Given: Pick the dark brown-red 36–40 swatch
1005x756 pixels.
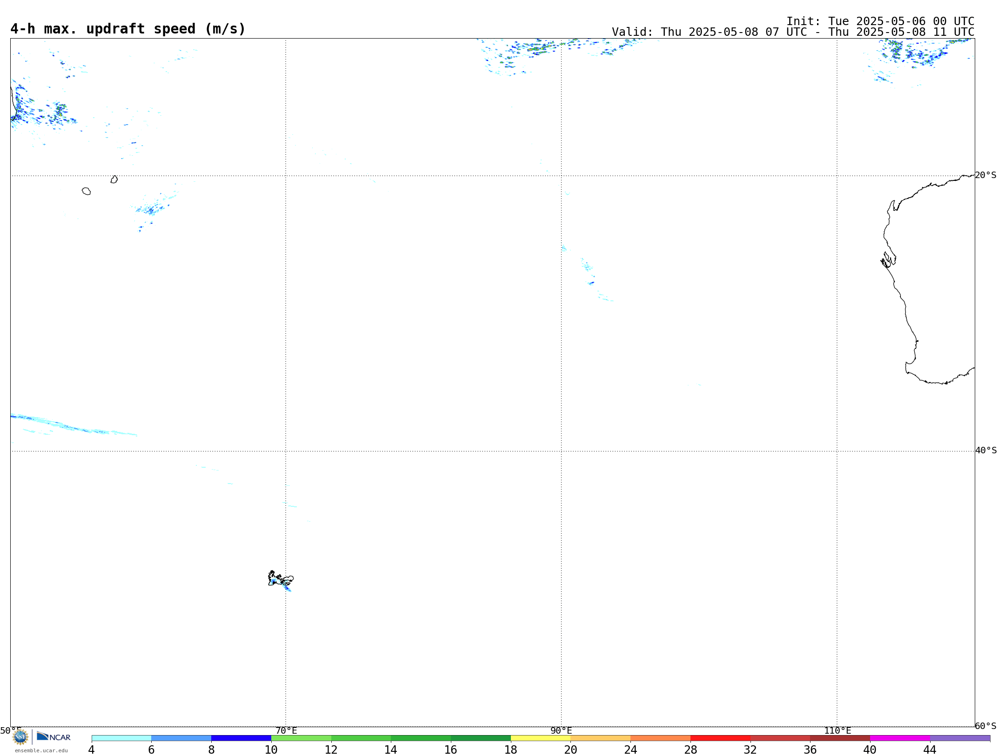Looking at the screenshot, I should [840, 738].
